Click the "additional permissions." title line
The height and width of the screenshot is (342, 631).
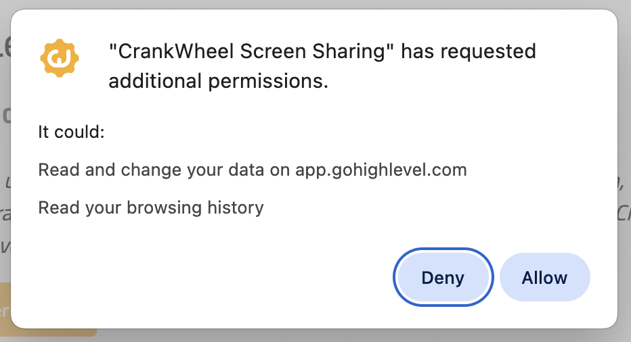pos(218,81)
